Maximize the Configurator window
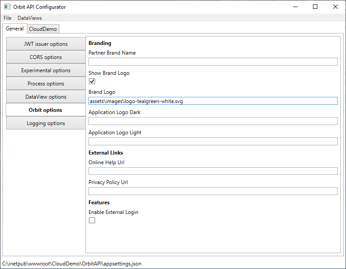 pos(315,7)
